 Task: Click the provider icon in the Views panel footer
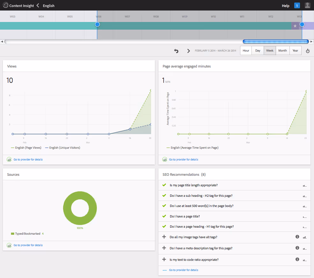(9, 159)
